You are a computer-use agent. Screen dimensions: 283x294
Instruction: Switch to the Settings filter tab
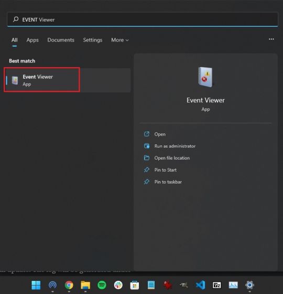click(93, 40)
